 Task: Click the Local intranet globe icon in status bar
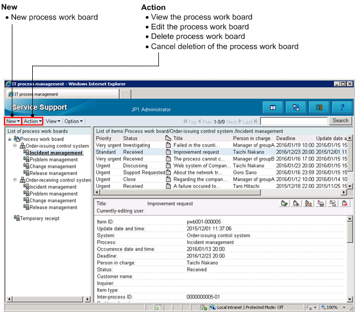tap(213, 307)
